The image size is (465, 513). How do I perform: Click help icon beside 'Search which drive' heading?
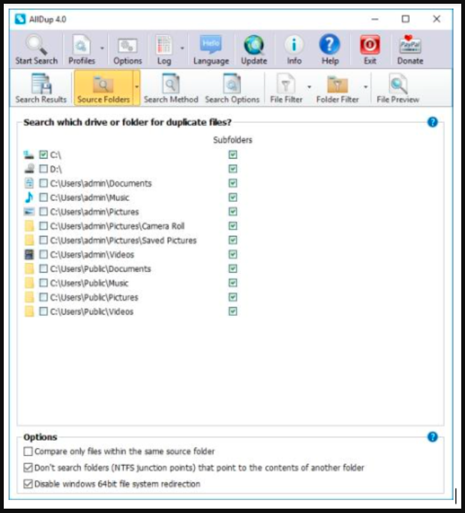pos(432,122)
